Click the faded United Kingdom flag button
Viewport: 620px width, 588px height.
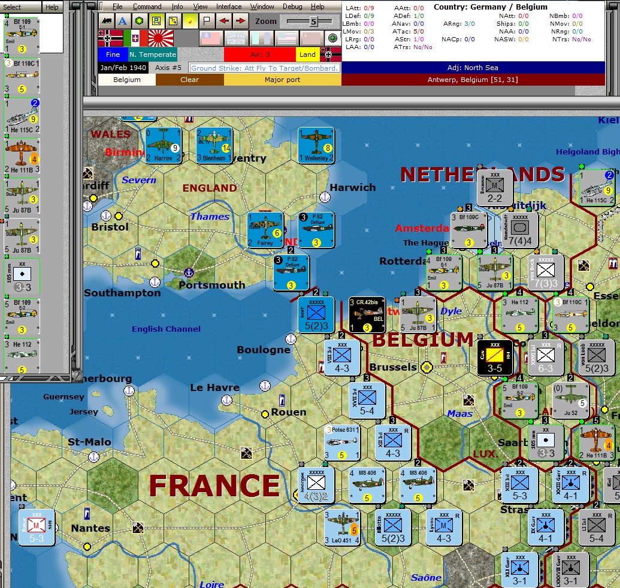pyautogui.click(x=235, y=38)
